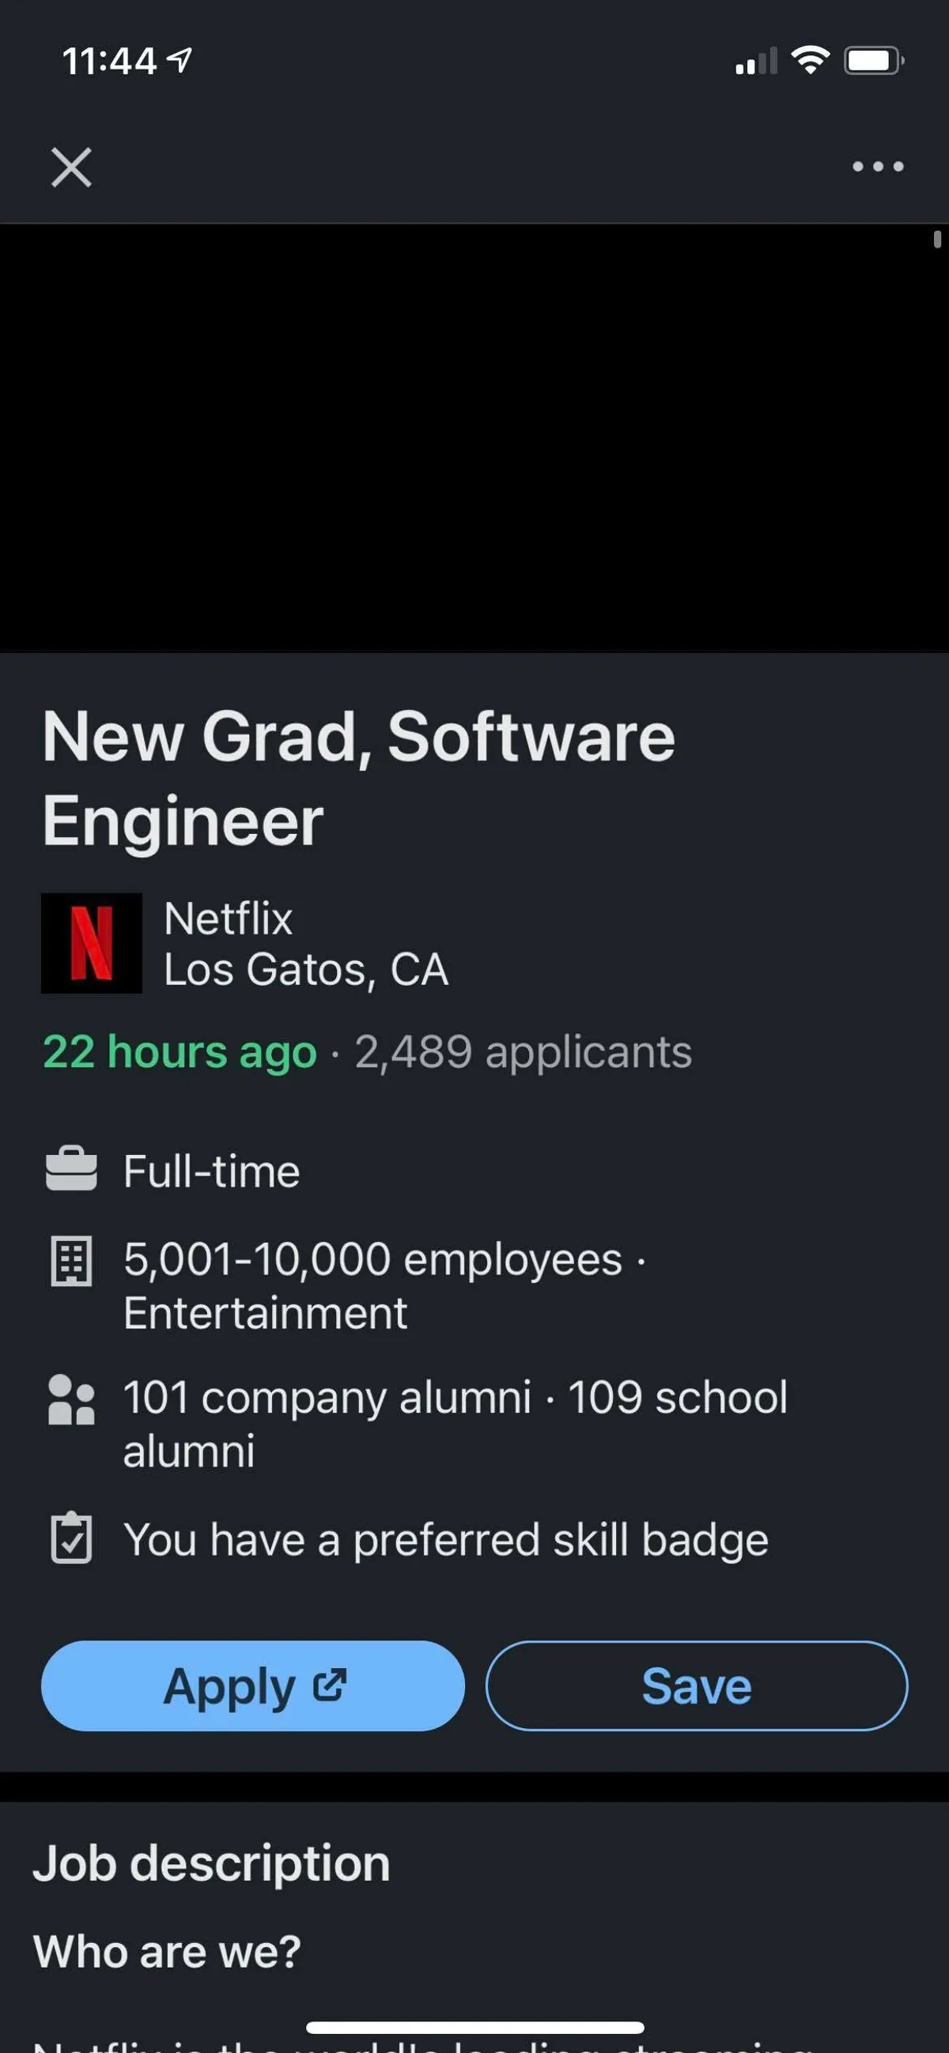Tap the external link icon in Apply
Viewport: 949px width, 2053px height.
point(329,1684)
